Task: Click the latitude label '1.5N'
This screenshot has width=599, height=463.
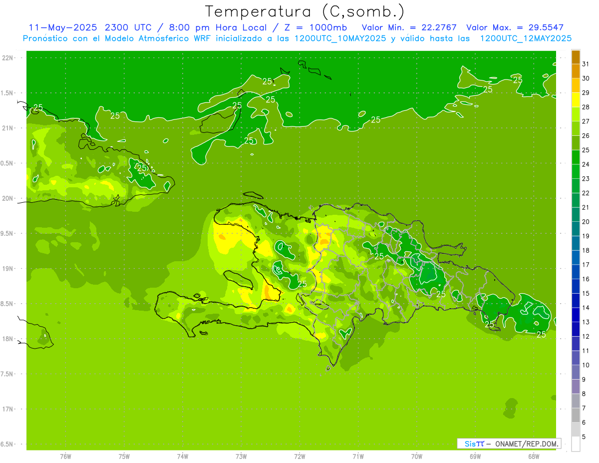Action: point(7,93)
